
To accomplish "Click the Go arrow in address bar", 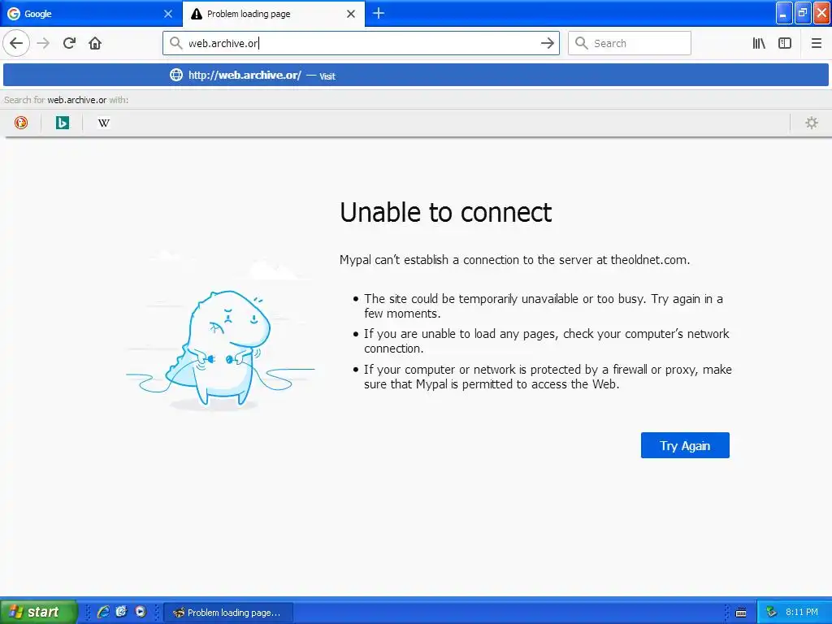I will point(547,43).
